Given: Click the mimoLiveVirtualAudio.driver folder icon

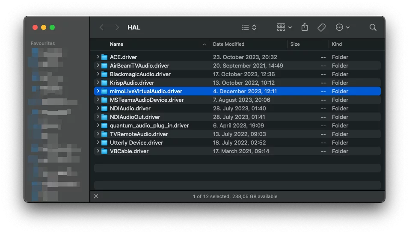Looking at the screenshot, I should pyautogui.click(x=104, y=91).
